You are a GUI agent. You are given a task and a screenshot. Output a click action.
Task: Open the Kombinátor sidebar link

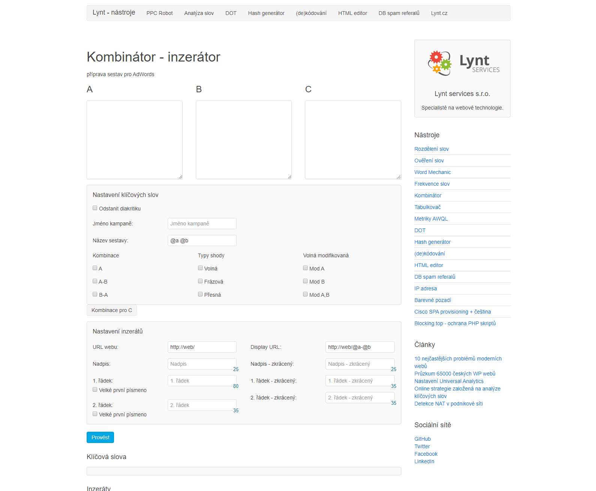click(x=428, y=195)
